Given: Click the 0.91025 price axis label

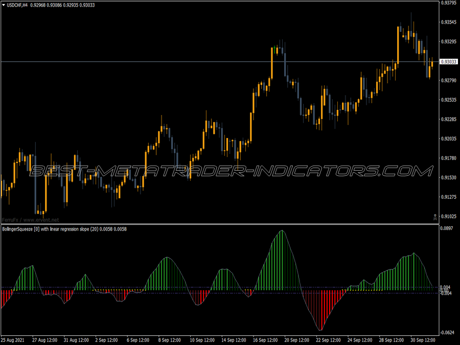Looking at the screenshot, I should point(449,217).
